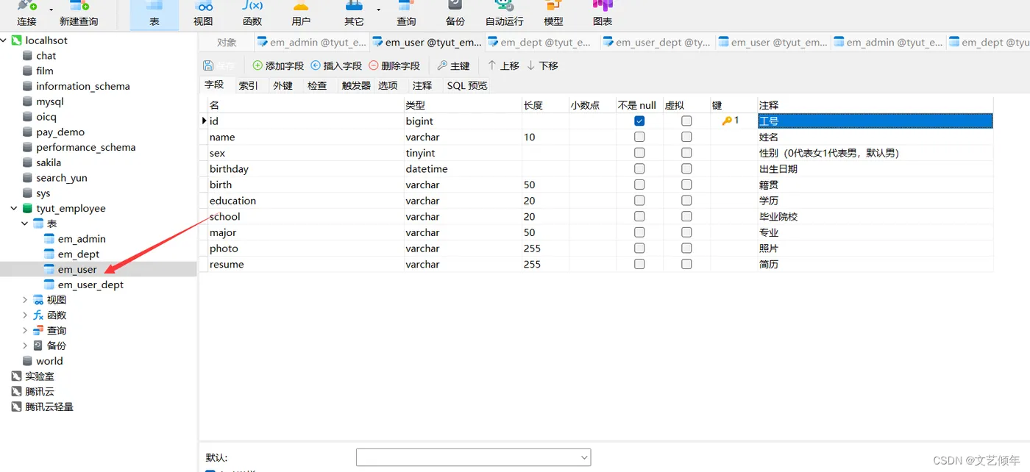Select the world database
The height and width of the screenshot is (472, 1030).
49,361
